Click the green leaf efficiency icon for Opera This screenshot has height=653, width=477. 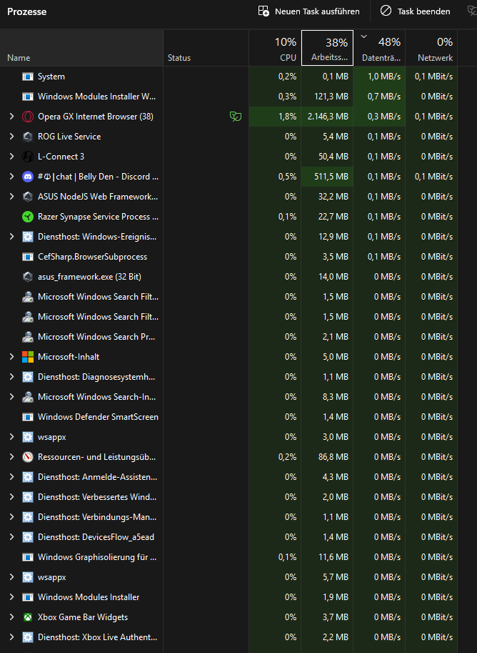tap(236, 117)
